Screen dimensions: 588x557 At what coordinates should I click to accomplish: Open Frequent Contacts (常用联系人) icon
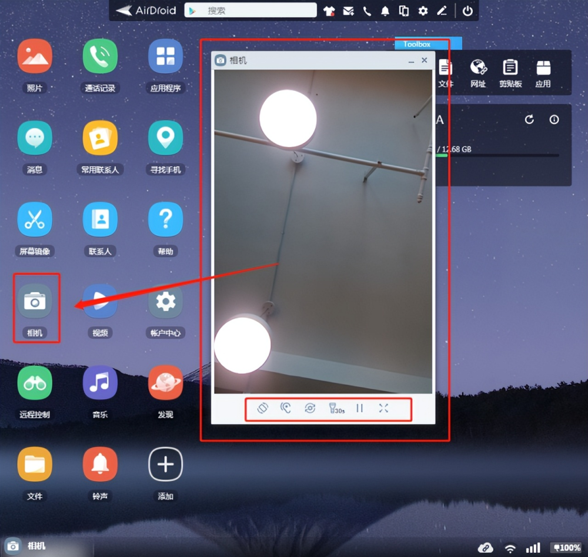(100, 138)
